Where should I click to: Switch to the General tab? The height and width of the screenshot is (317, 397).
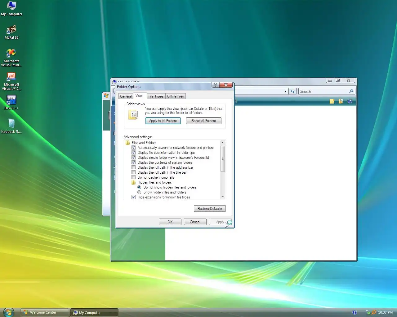click(x=126, y=96)
